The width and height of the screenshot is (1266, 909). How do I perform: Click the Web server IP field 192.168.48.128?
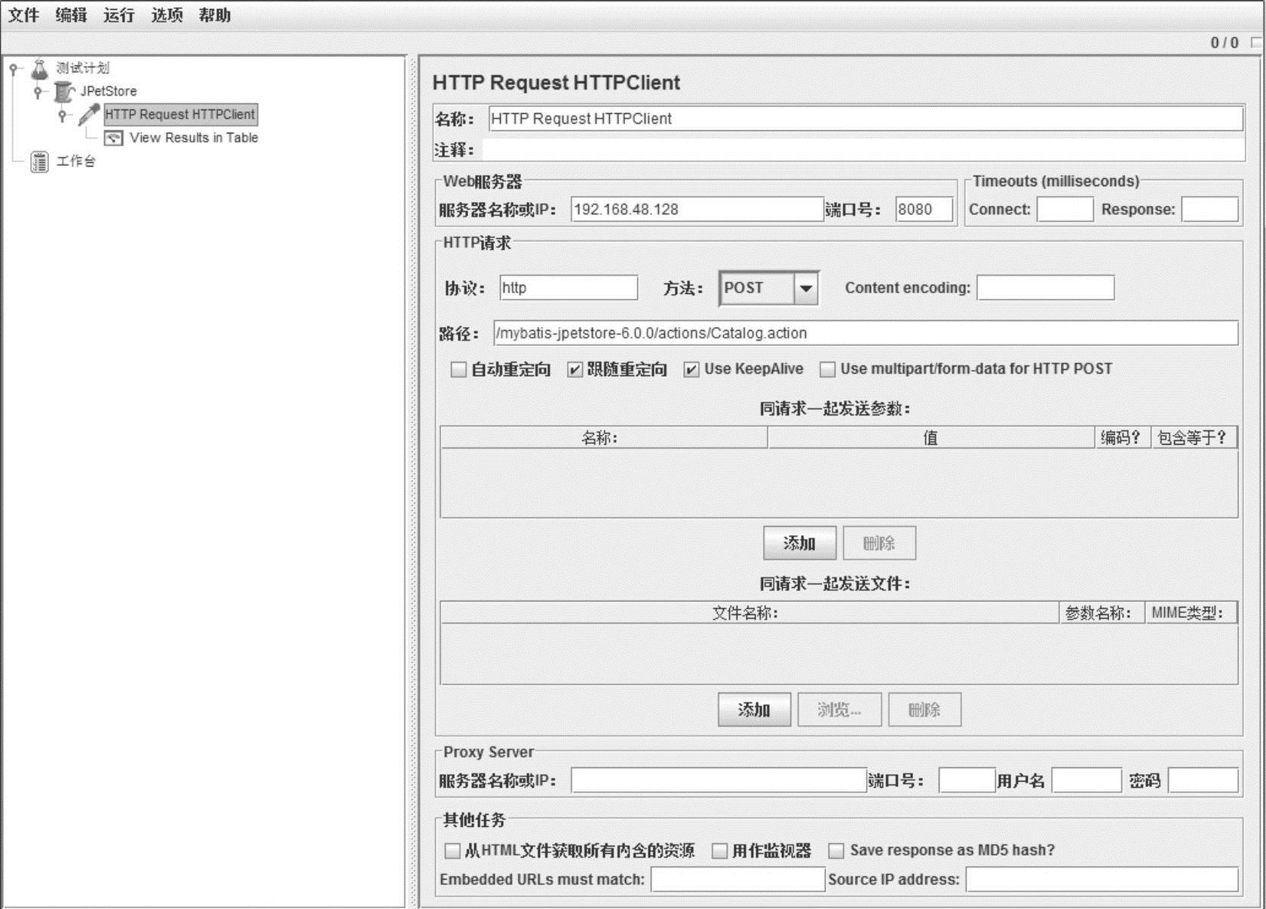[x=697, y=210]
